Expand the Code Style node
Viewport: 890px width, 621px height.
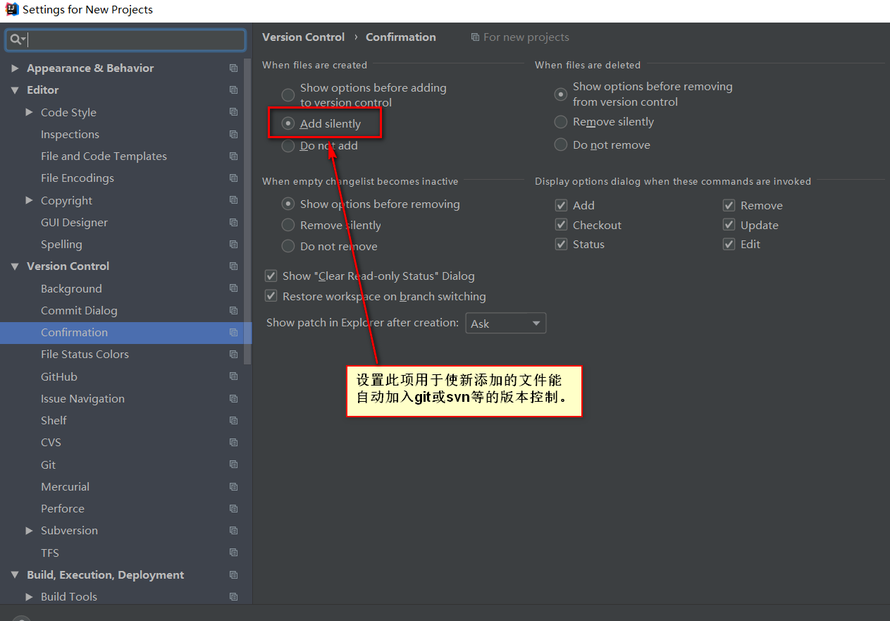click(x=29, y=112)
